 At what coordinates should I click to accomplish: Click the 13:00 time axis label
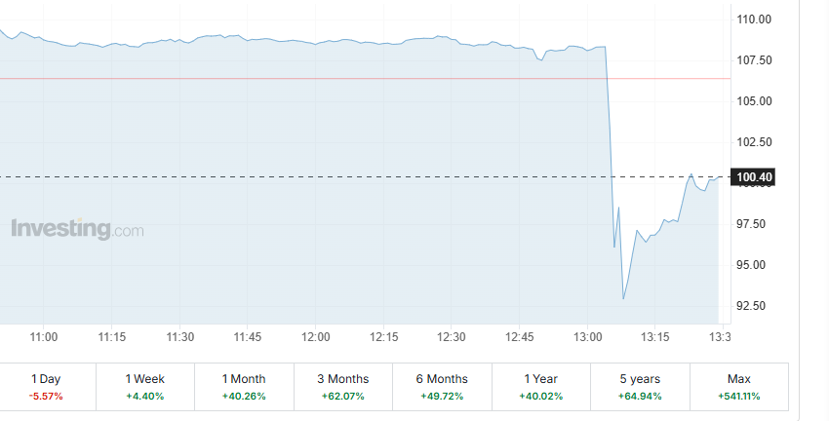click(587, 337)
